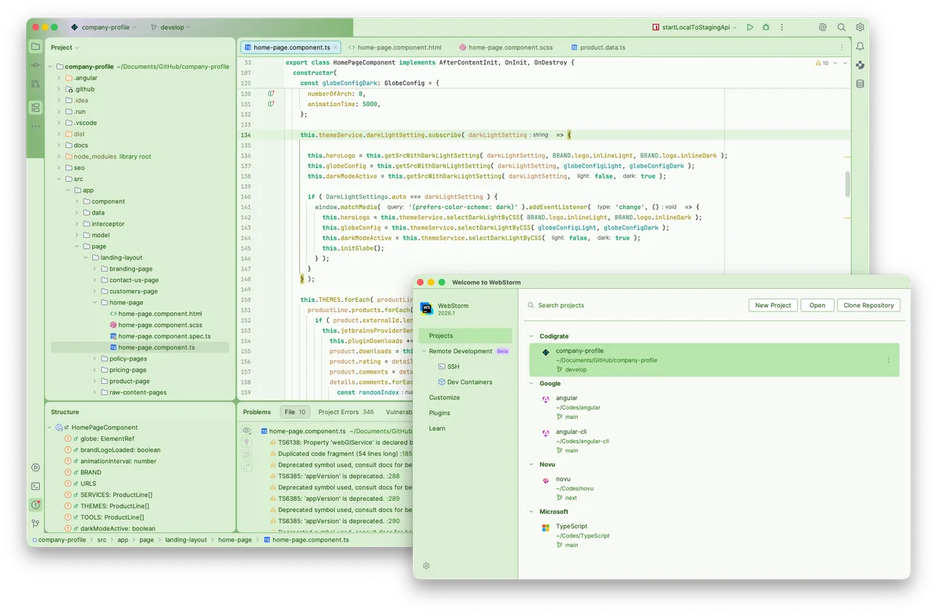This screenshot has height=614, width=937.
Task: Open the Database tool window icon
Action: pyautogui.click(x=860, y=84)
